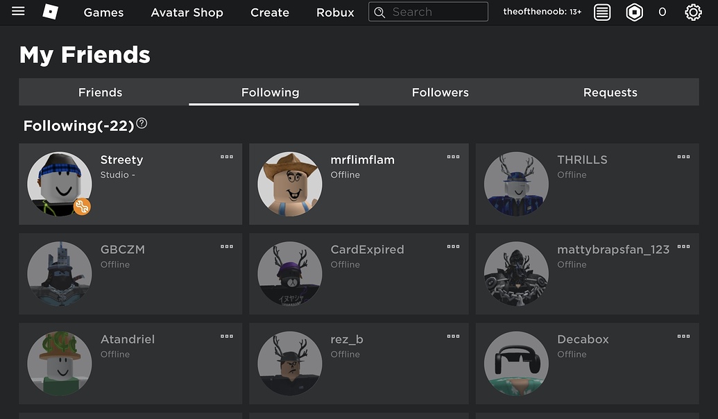Switch to the Requests tab
718x419 pixels.
[610, 92]
